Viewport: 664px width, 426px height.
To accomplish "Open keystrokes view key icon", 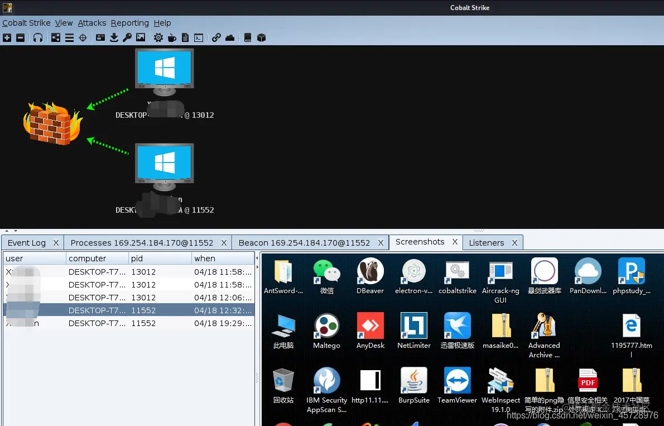I will point(127,38).
